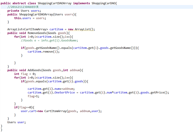Click the 'cartitem.get(i).num+=addnum;' statement
This screenshot has height=132, width=193.
pos(51,89)
